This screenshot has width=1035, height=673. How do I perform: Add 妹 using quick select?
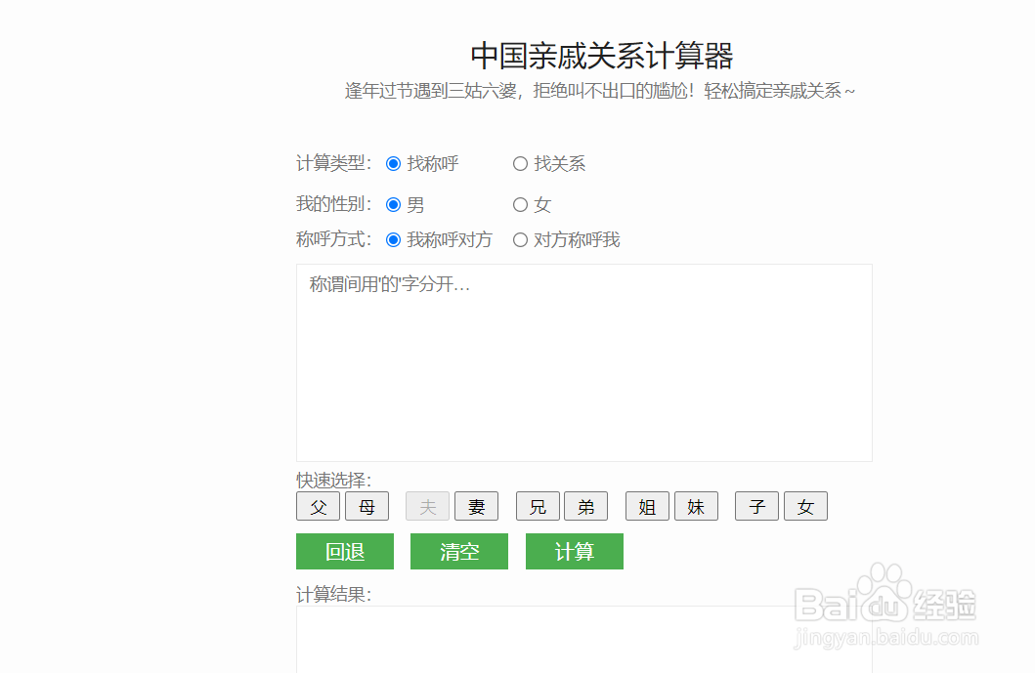point(696,506)
